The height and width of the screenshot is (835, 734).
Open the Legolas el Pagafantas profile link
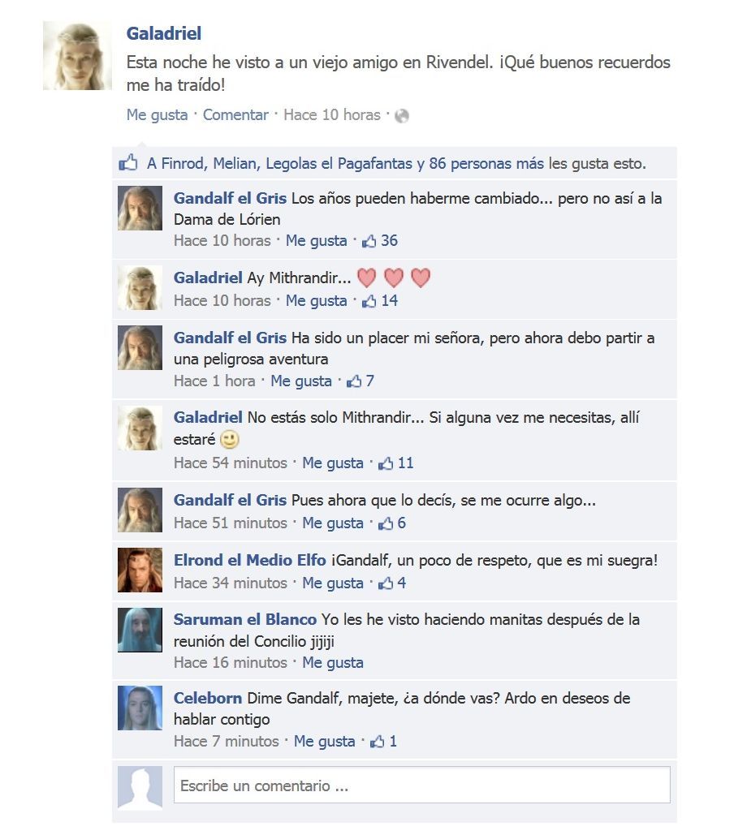[339, 163]
